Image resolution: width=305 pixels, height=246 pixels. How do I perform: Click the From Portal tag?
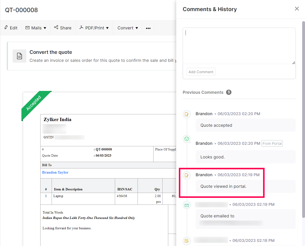pyautogui.click(x=272, y=143)
